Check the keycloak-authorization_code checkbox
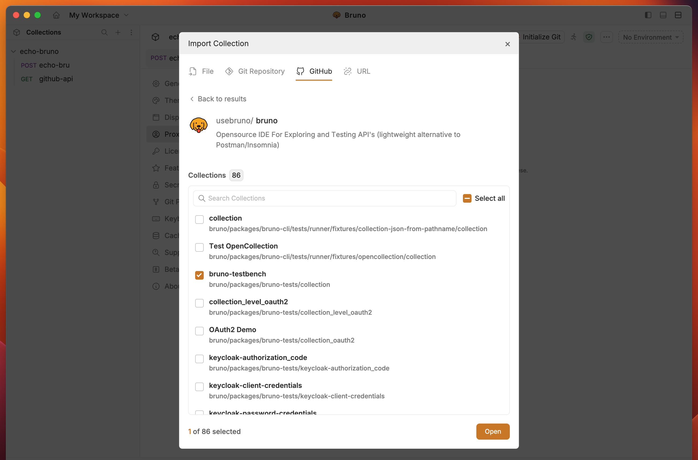698x460 pixels. click(199, 359)
